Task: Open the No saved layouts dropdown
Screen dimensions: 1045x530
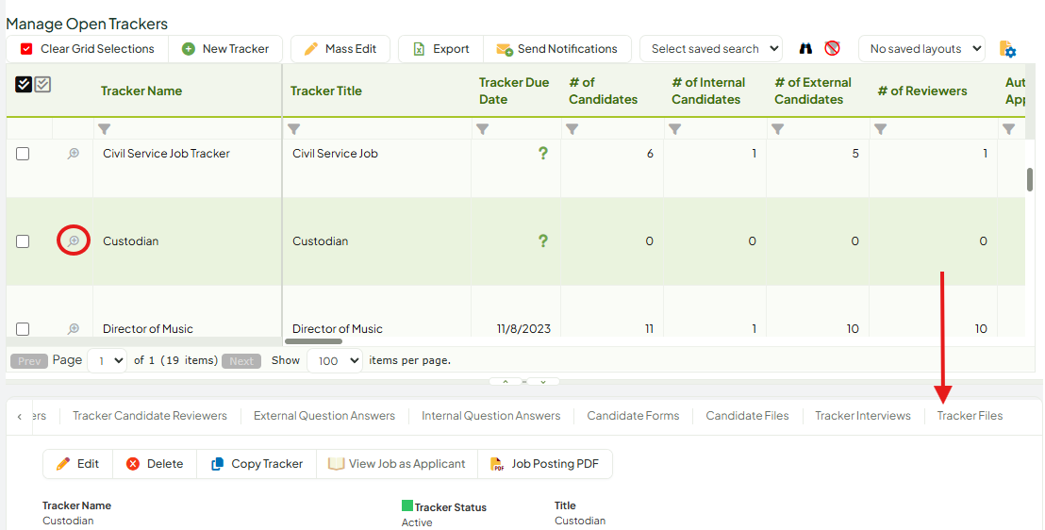Action: click(x=921, y=49)
